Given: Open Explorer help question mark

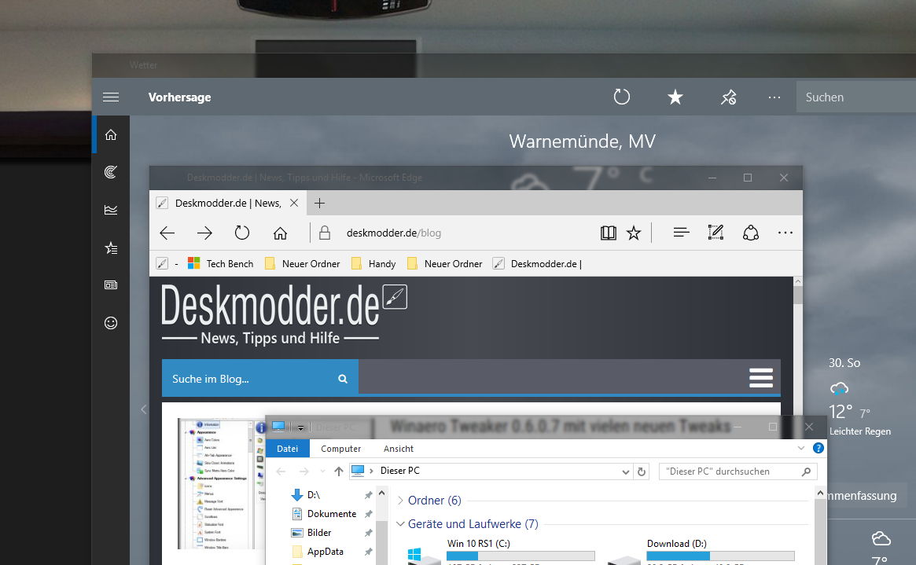Looking at the screenshot, I should tap(819, 448).
